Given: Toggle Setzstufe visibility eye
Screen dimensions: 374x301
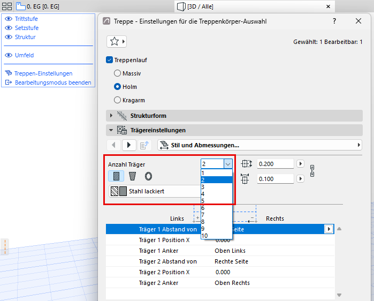Looking at the screenshot, I should (9, 28).
